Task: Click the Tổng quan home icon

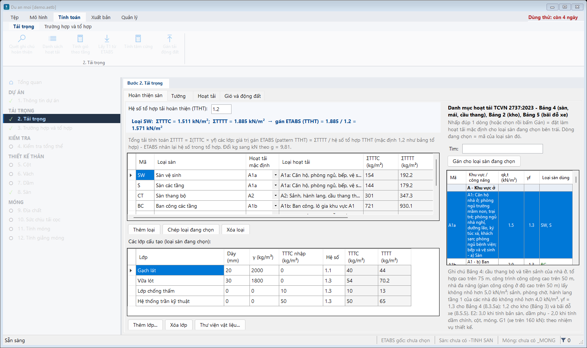Action: pyautogui.click(x=11, y=82)
